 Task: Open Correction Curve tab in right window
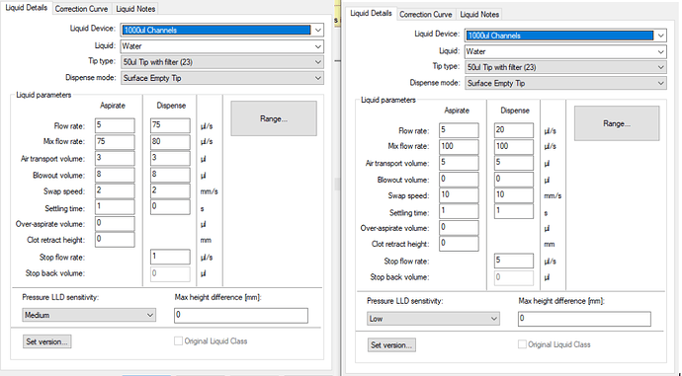(x=426, y=15)
